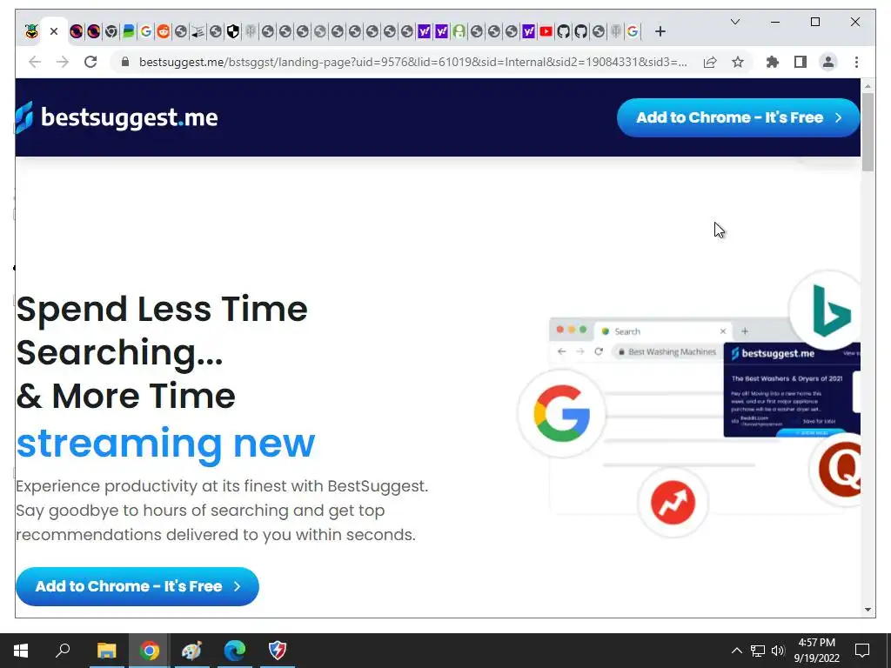
Task: Open the shield security app on the taskbar
Action: click(x=278, y=651)
